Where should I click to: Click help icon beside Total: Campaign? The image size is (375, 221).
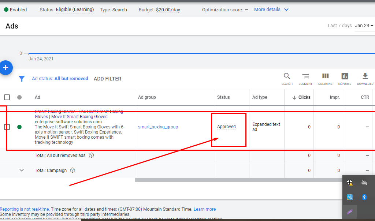tap(73, 170)
